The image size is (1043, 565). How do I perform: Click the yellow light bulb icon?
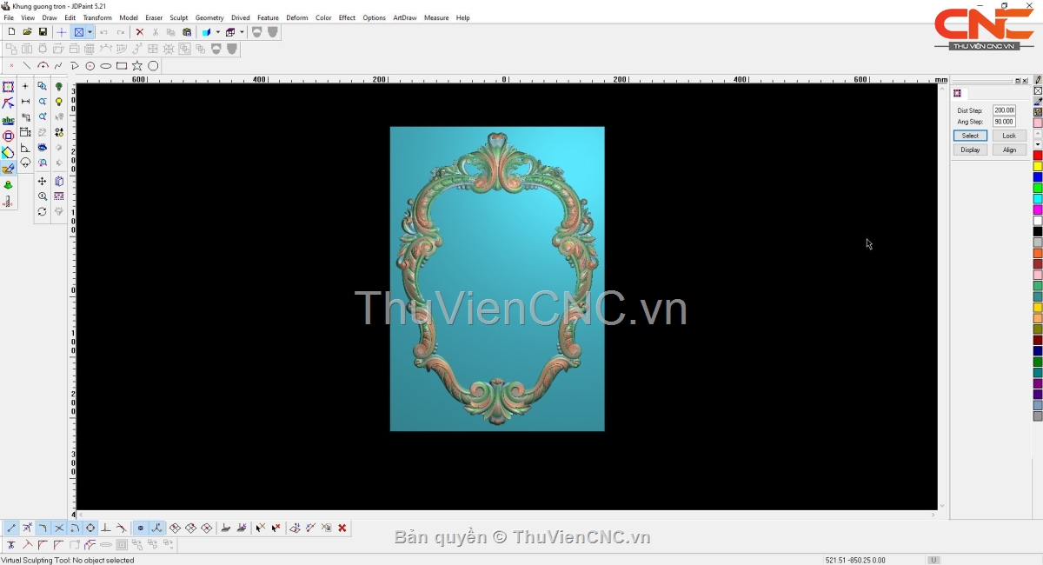click(x=59, y=102)
